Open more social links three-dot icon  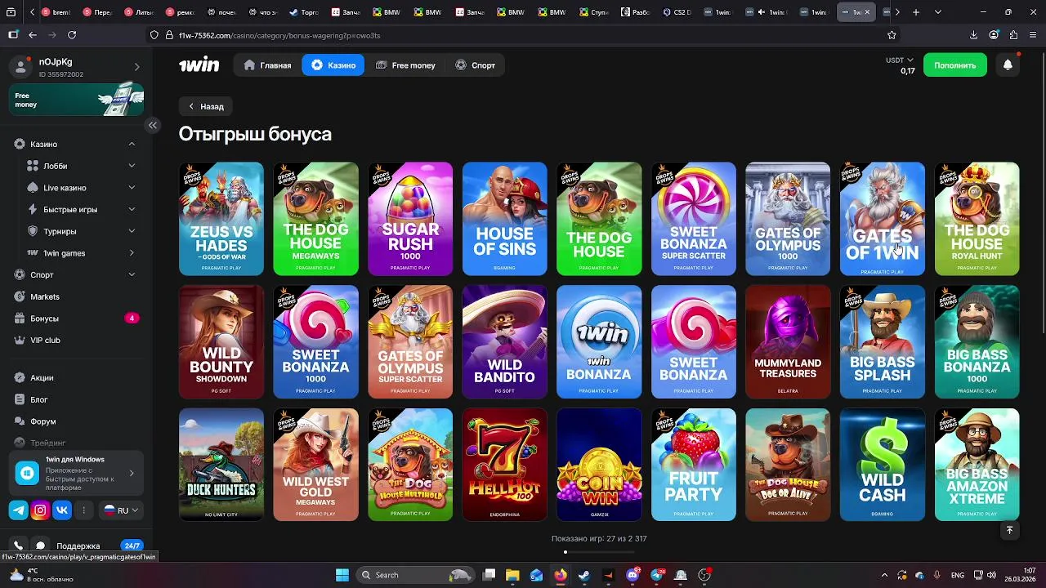(83, 510)
